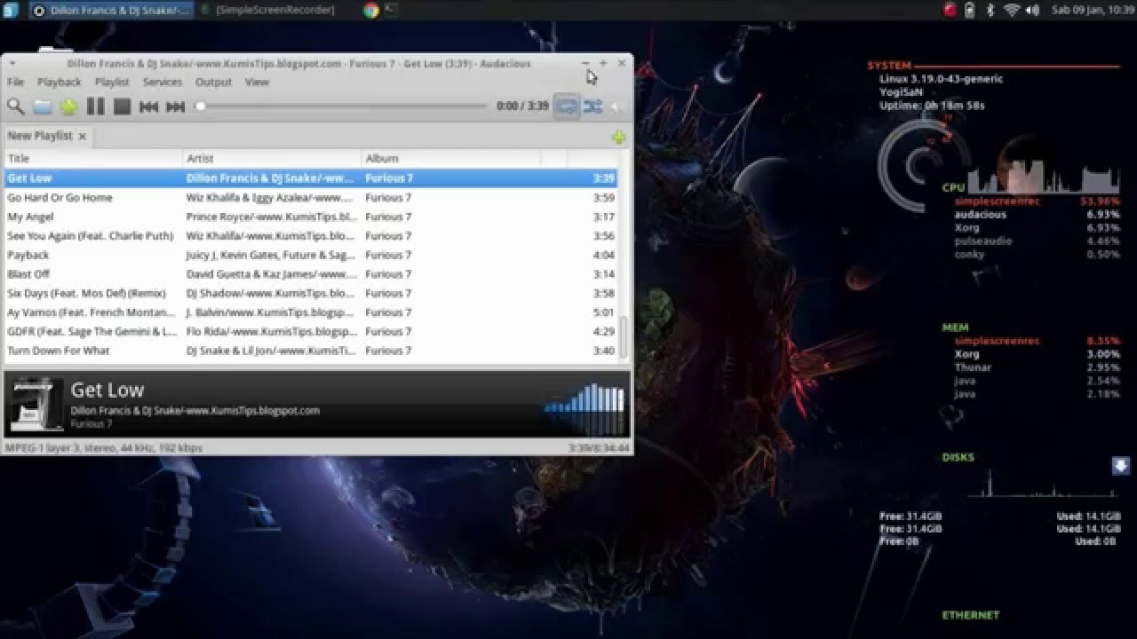Open the Playback menu
Image resolution: width=1137 pixels, height=639 pixels.
[x=60, y=82]
